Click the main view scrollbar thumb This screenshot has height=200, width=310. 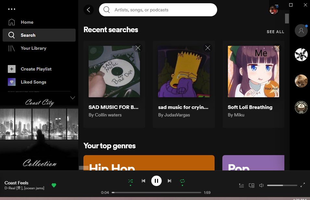pyautogui.click(x=287, y=19)
